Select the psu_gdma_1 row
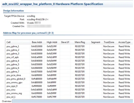Viewport: 134px width, 103px height. click(x=69, y=46)
